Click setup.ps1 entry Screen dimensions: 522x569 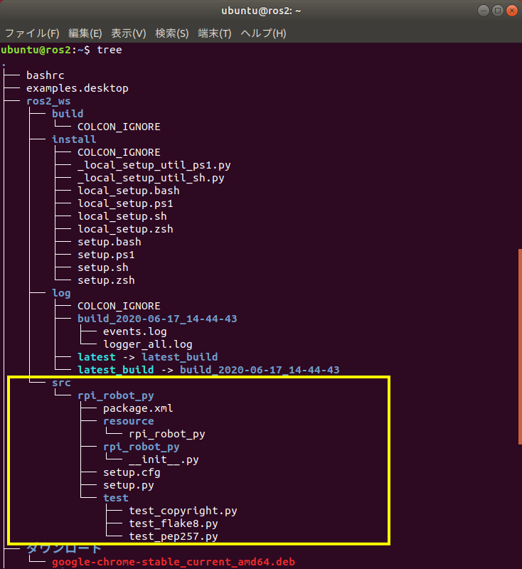tap(106, 255)
